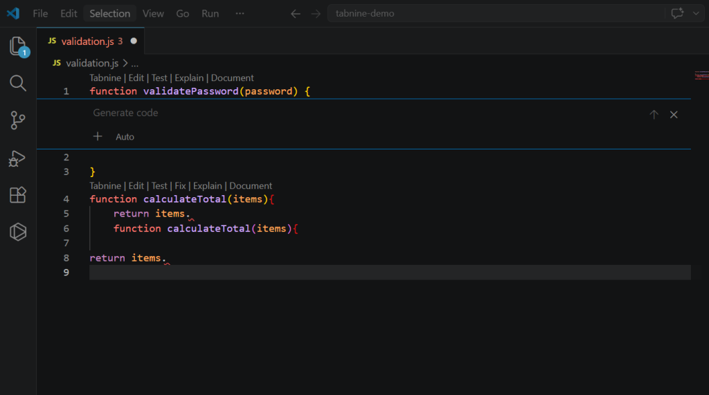Image resolution: width=709 pixels, height=395 pixels.
Task: Go back with the left arrow
Action: (295, 14)
